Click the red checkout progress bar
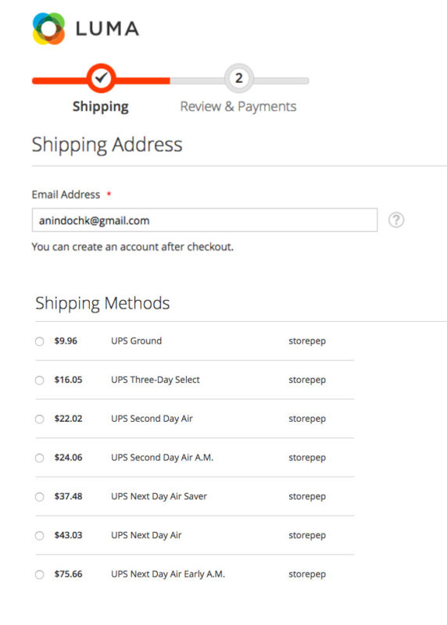 tap(101, 81)
